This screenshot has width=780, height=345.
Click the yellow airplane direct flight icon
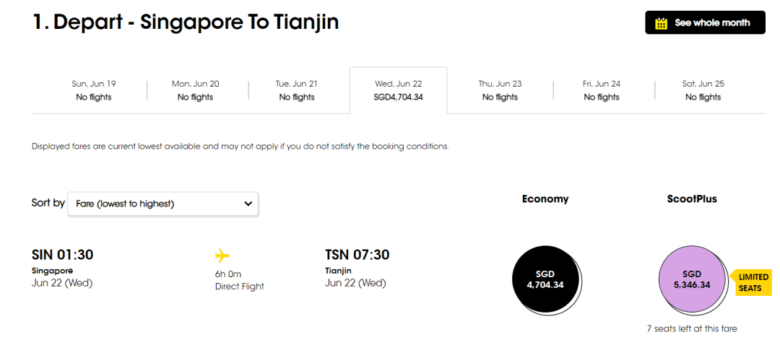pyautogui.click(x=222, y=256)
